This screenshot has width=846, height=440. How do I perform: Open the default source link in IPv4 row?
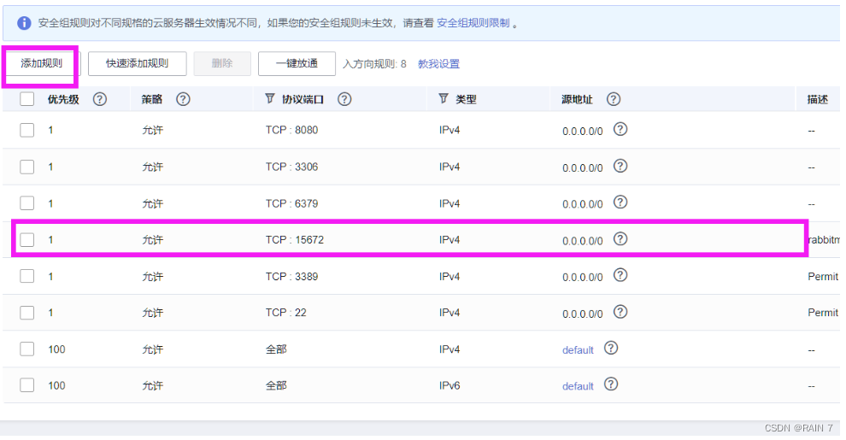[x=578, y=350]
